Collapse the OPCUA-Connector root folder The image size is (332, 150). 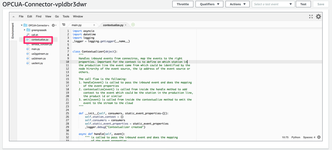[22, 25]
